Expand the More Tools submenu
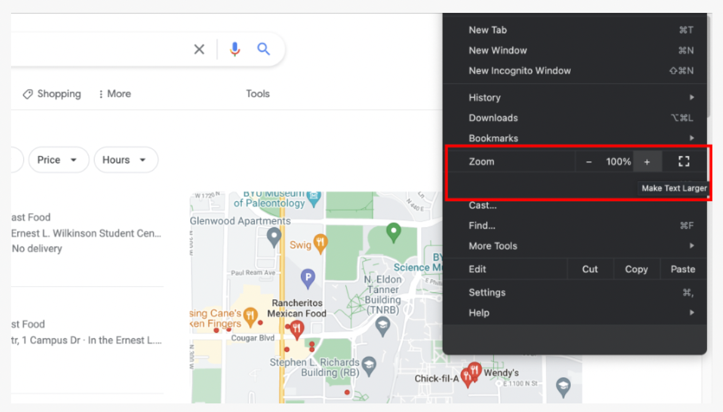The image size is (723, 412). [574, 246]
